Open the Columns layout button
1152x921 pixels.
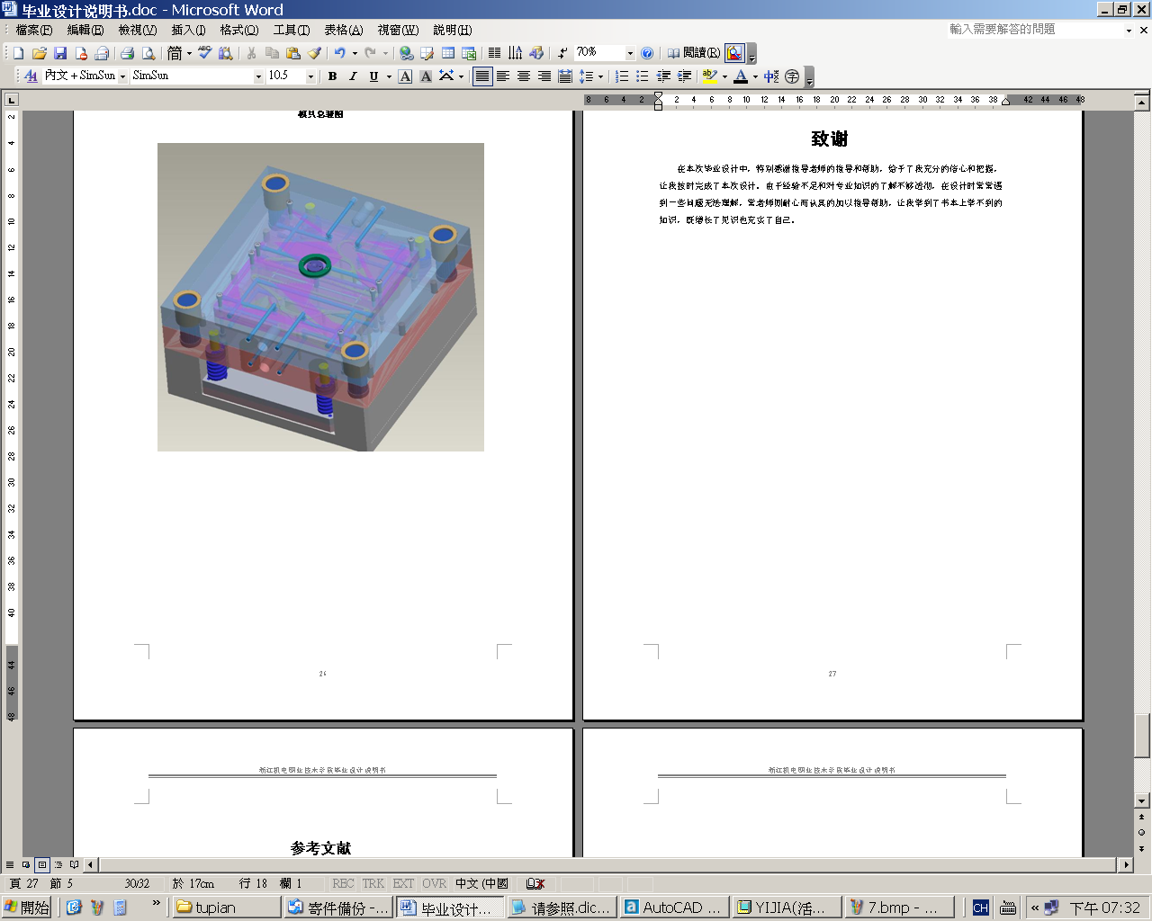(494, 53)
